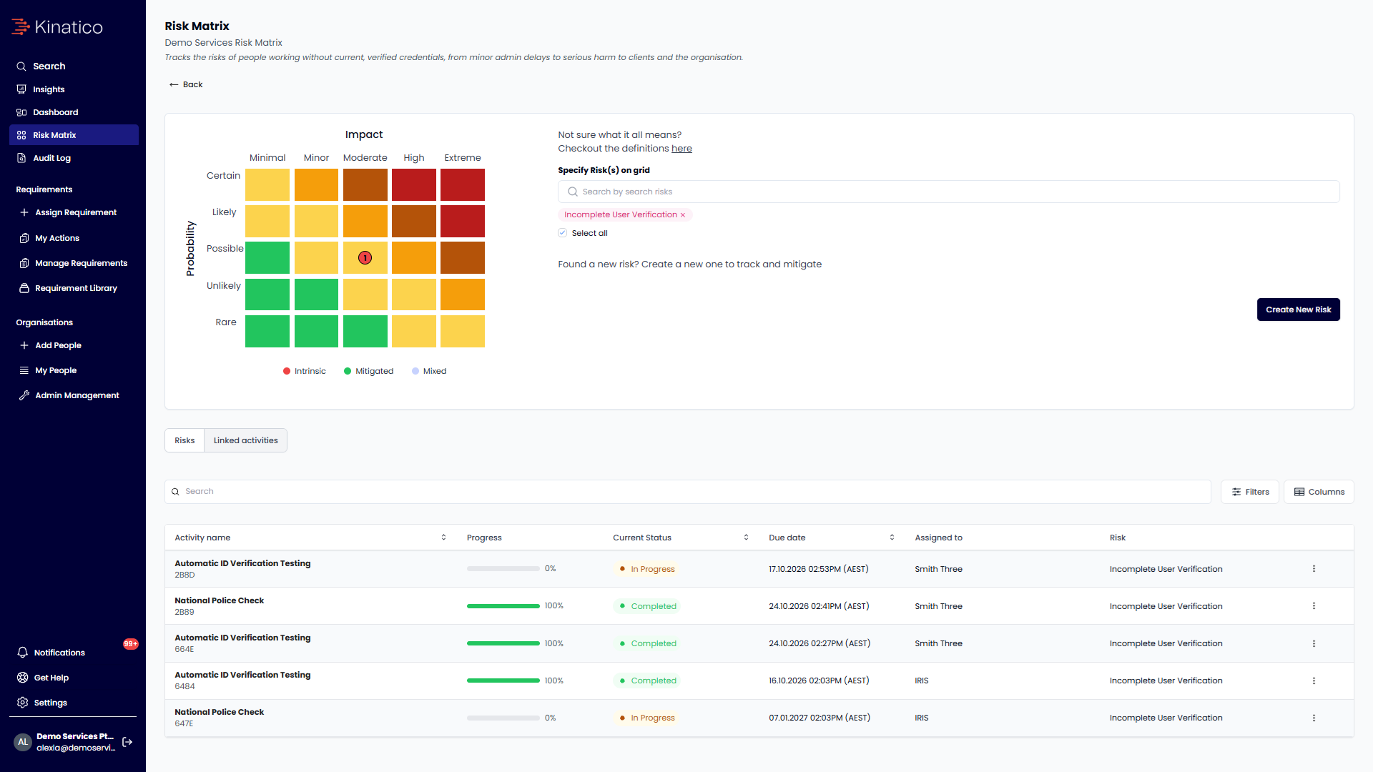
Task: Click the Create New Risk button
Action: coord(1298,310)
